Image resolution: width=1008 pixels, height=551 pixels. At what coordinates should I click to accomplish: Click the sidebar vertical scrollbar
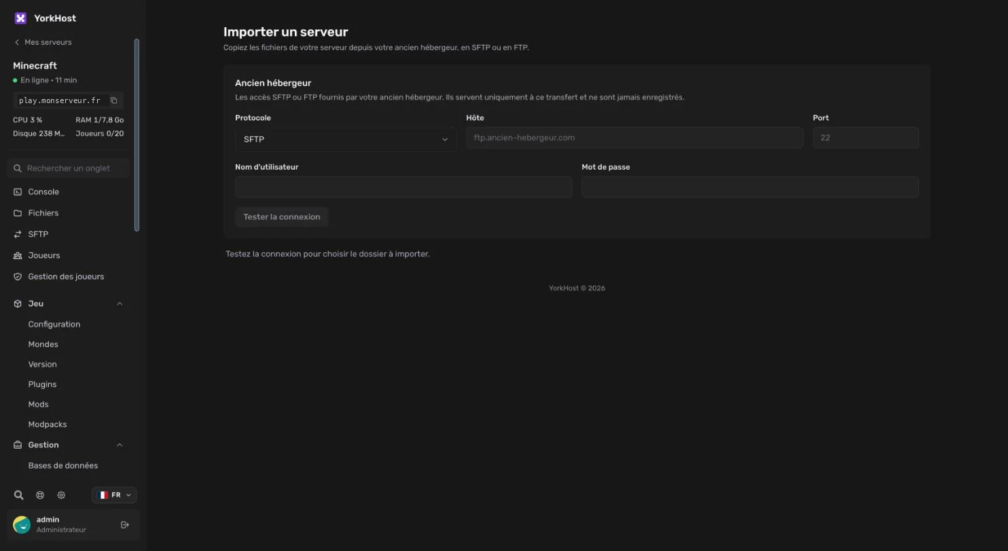pyautogui.click(x=137, y=134)
